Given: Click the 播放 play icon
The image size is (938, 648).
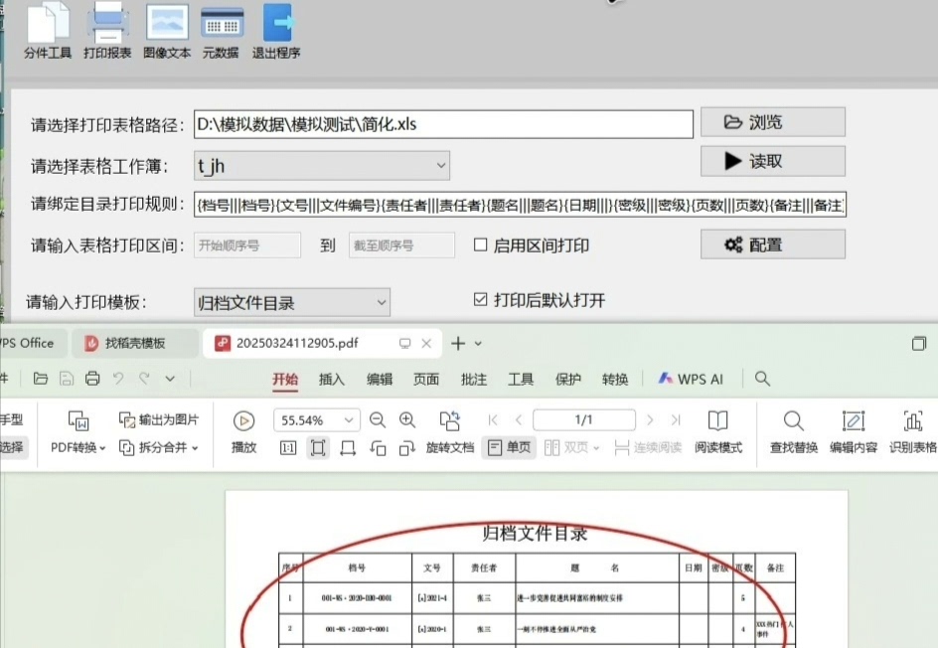Looking at the screenshot, I should [x=243, y=421].
